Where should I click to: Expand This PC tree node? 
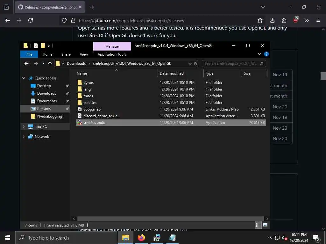[x=24, y=126]
